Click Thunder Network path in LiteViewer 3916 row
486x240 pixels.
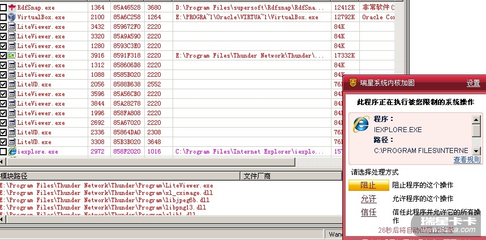point(250,55)
